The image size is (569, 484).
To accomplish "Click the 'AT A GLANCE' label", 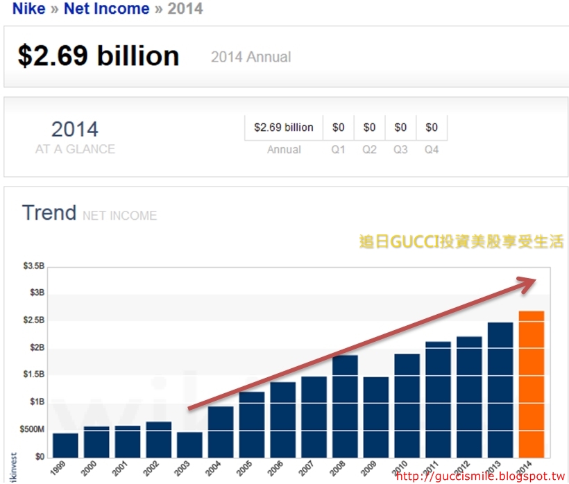I will point(75,149).
